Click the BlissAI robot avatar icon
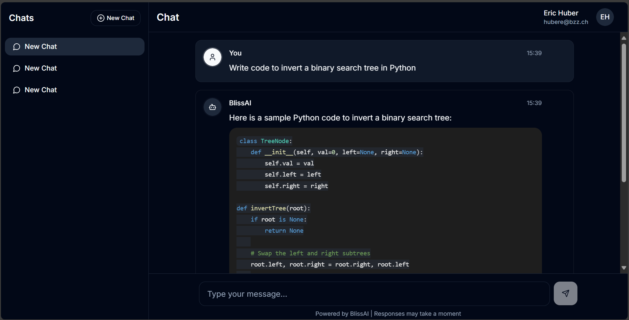629x320 pixels. tap(213, 107)
